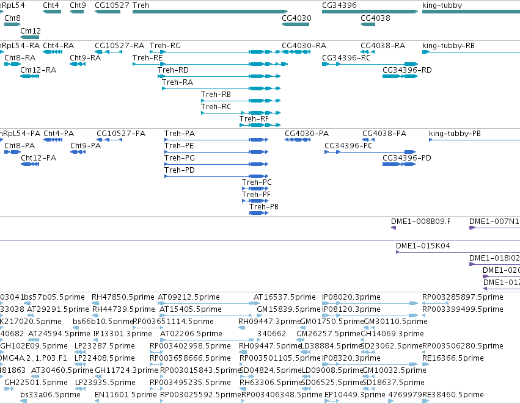Click the Treh-RA transcript label
The width and height of the screenshot is (520, 404).
point(177,82)
